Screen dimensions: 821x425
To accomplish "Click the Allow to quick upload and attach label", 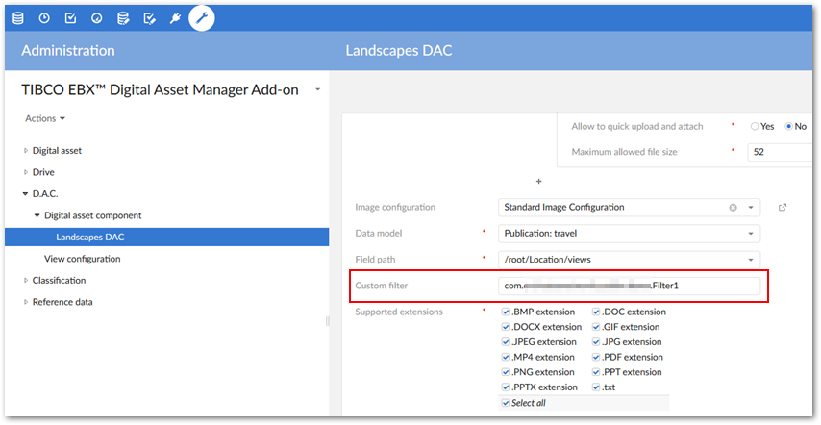I will click(637, 126).
